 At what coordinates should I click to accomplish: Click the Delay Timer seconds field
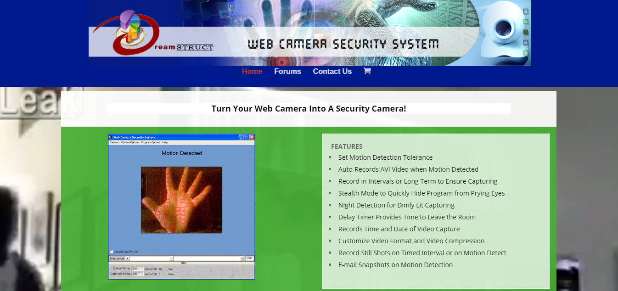138,269
